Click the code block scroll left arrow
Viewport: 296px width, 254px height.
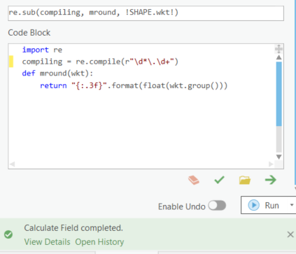point(13,164)
